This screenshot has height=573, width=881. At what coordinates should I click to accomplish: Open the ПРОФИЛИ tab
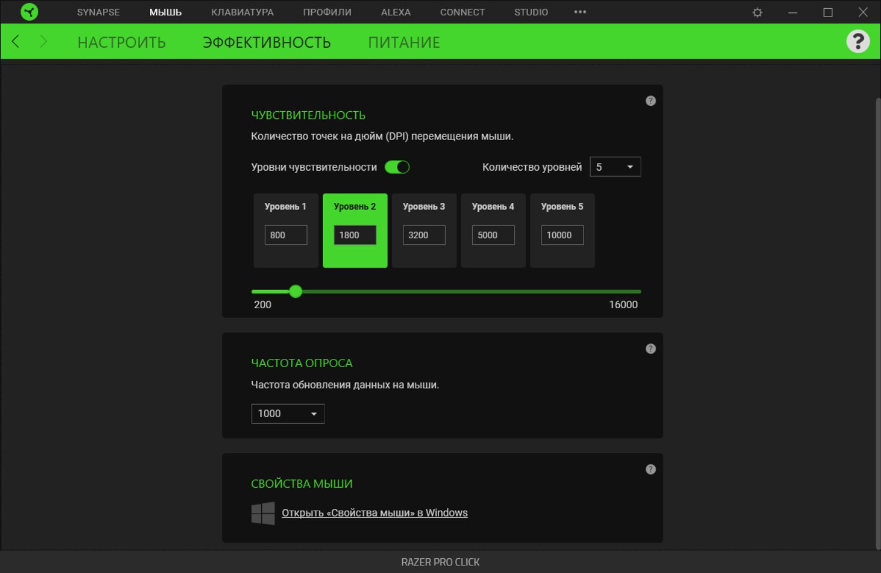(x=327, y=12)
